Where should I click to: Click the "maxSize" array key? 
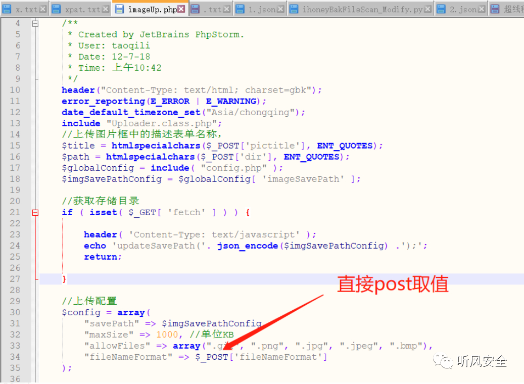click(109, 334)
